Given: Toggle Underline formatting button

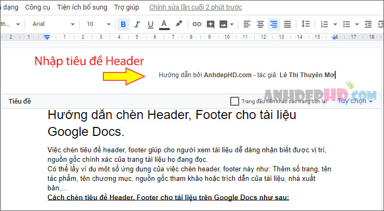Looking at the screenshot, I should point(151,24).
